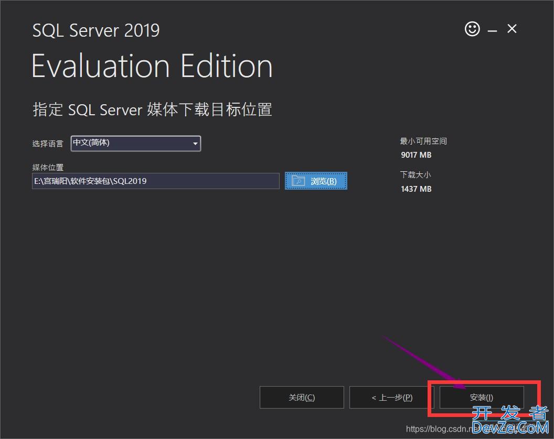This screenshot has height=439, width=554.
Task: Click the smiley feedback icon
Action: pyautogui.click(x=472, y=29)
